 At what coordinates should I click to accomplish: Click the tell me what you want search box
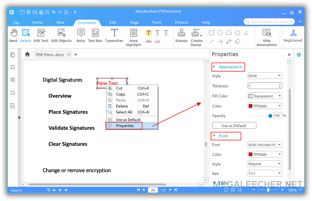click(269, 22)
